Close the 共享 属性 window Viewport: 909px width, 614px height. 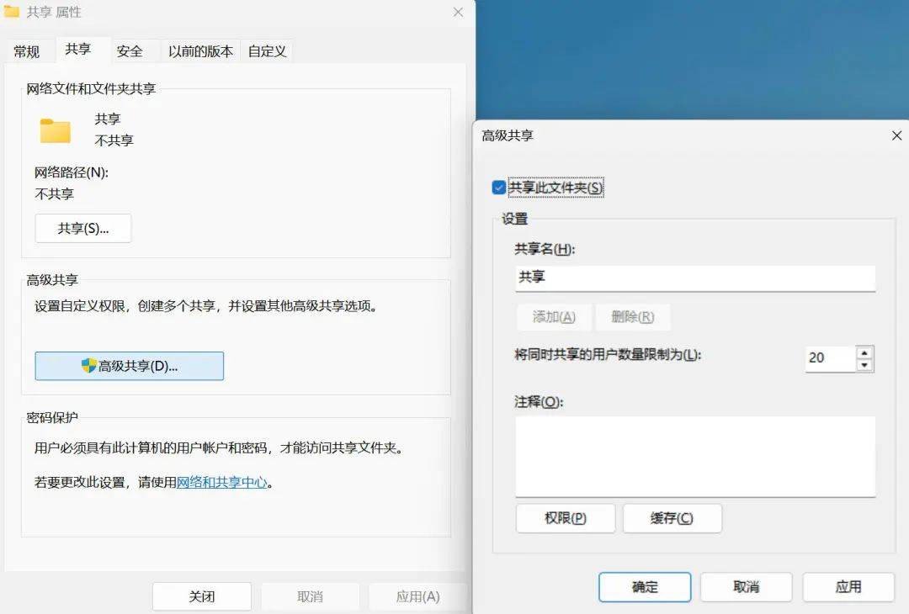[x=458, y=12]
